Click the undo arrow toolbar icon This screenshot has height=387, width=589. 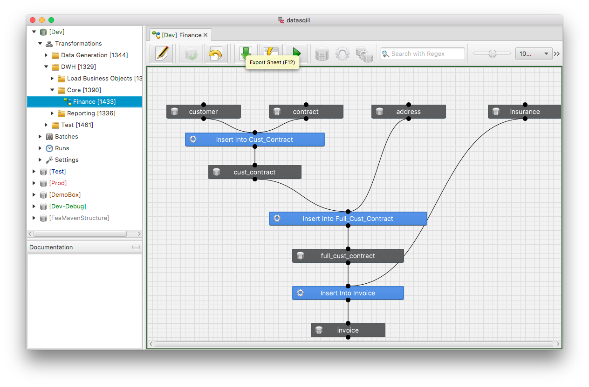point(216,53)
